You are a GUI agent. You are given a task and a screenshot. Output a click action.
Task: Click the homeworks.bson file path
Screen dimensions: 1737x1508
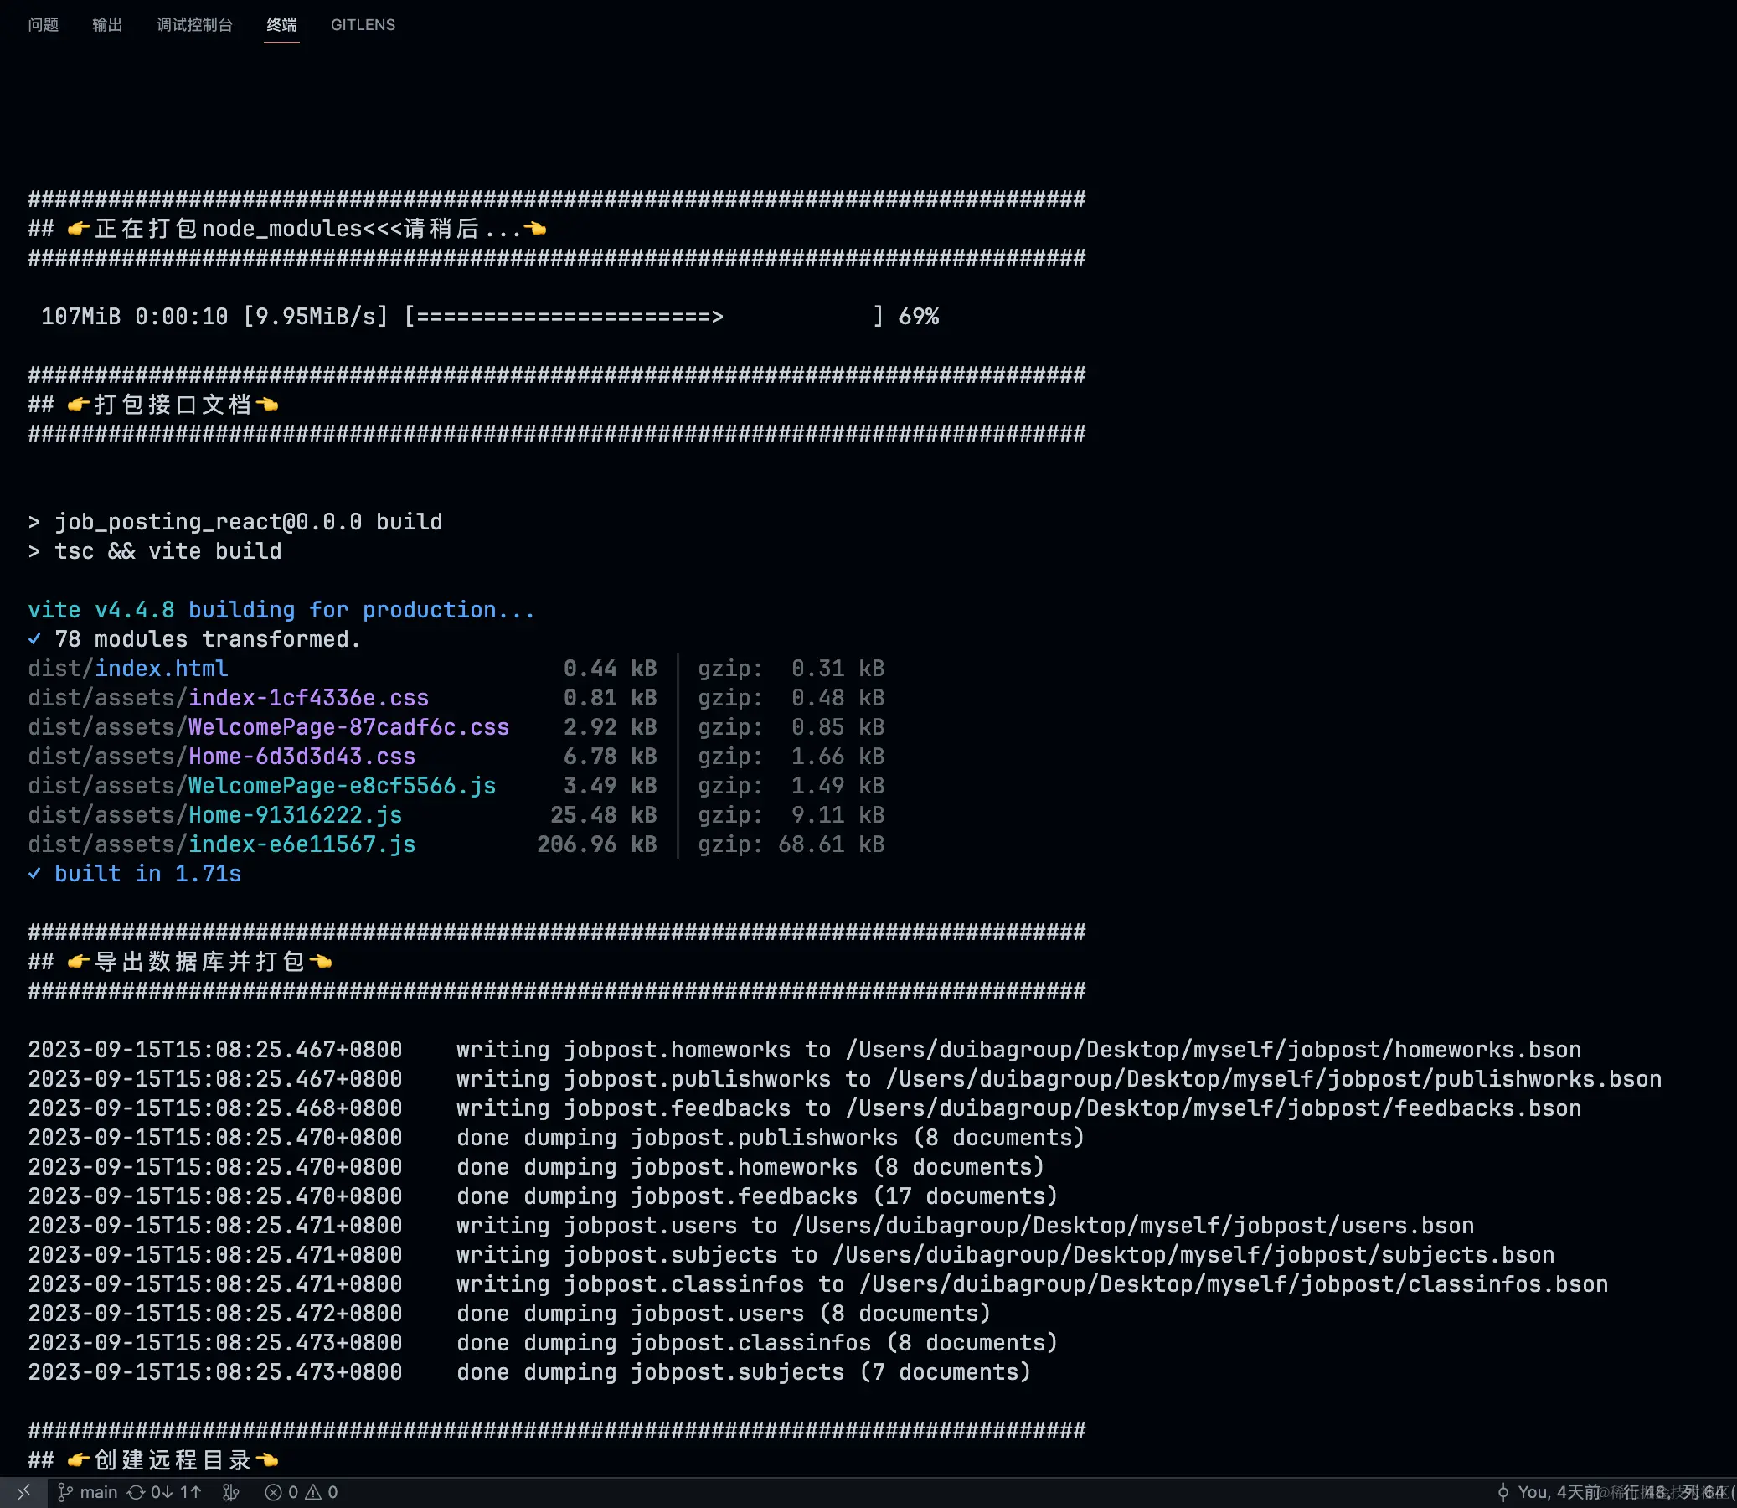coord(1212,1050)
